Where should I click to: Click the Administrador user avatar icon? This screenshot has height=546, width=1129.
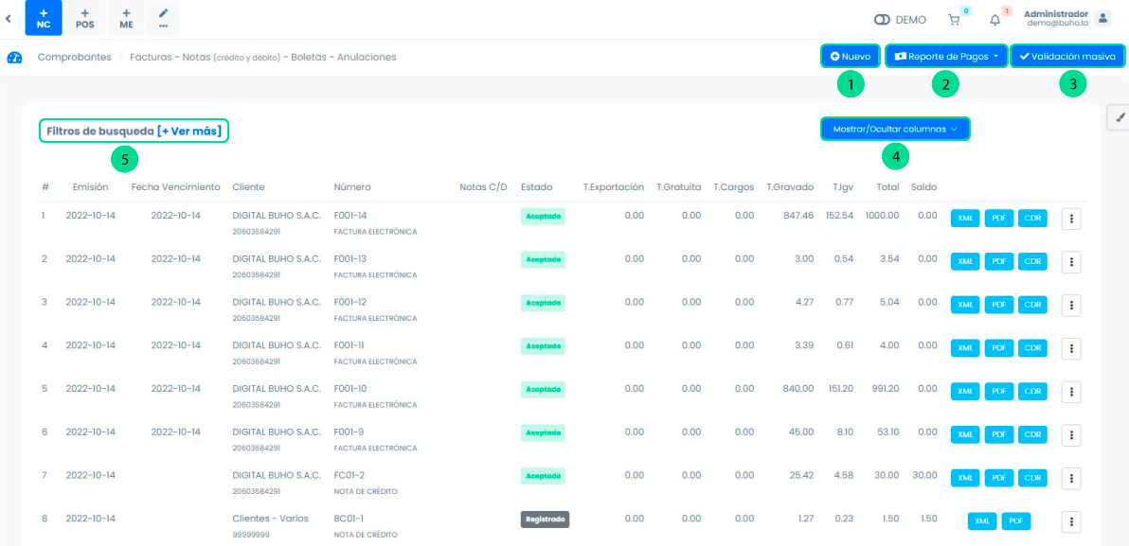pyautogui.click(x=1102, y=18)
